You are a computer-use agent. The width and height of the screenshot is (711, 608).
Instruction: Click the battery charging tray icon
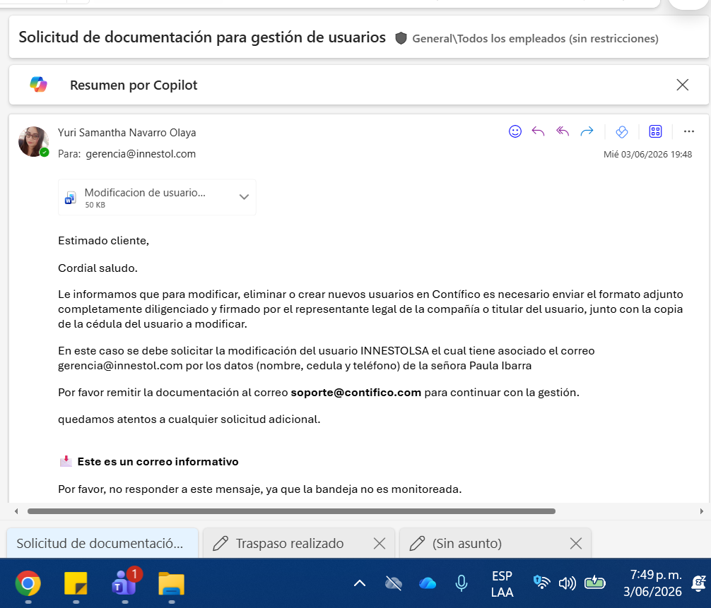tap(594, 582)
